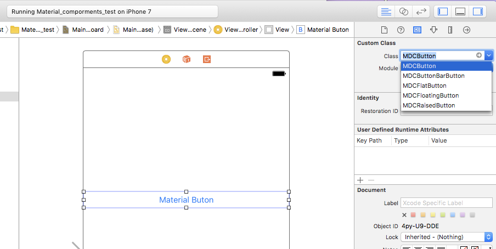496x249 pixels.
Task: Click the Key Path column header
Action: pyautogui.click(x=369, y=140)
